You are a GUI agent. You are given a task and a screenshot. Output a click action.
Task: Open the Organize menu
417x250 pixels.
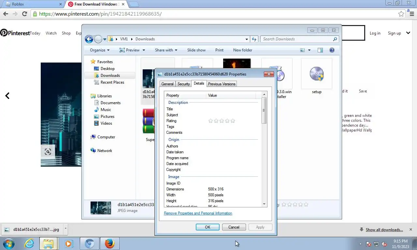coord(100,50)
